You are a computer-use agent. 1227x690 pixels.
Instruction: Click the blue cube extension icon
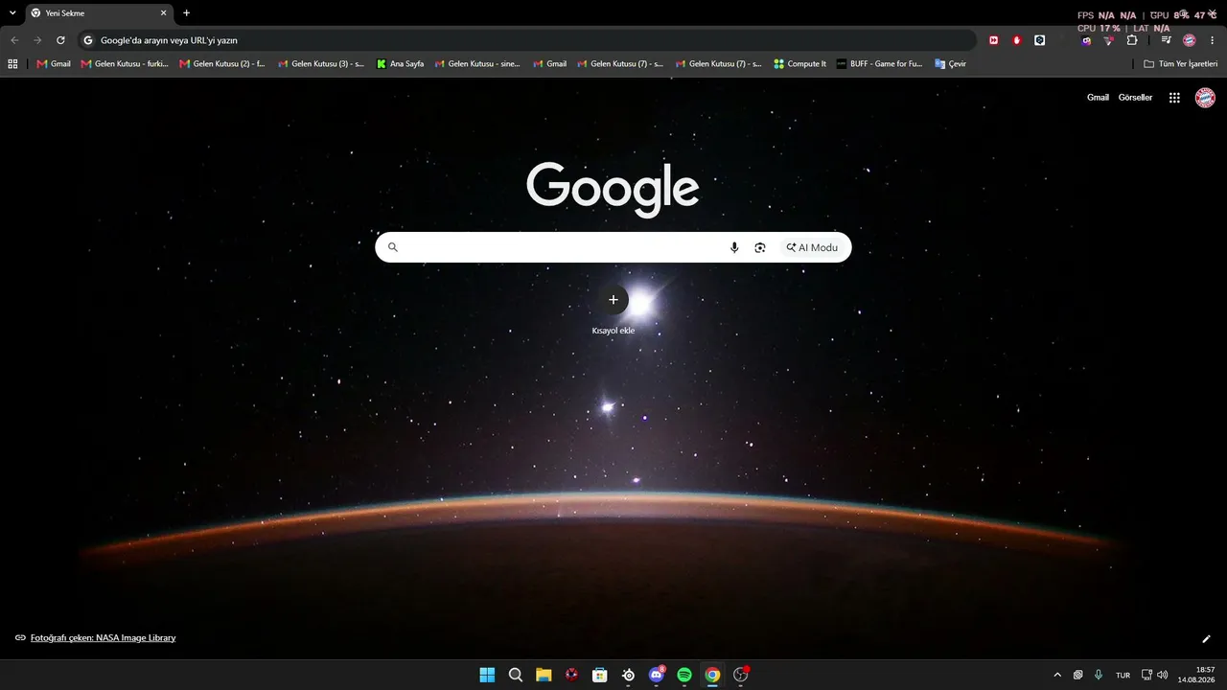[x=1040, y=40]
